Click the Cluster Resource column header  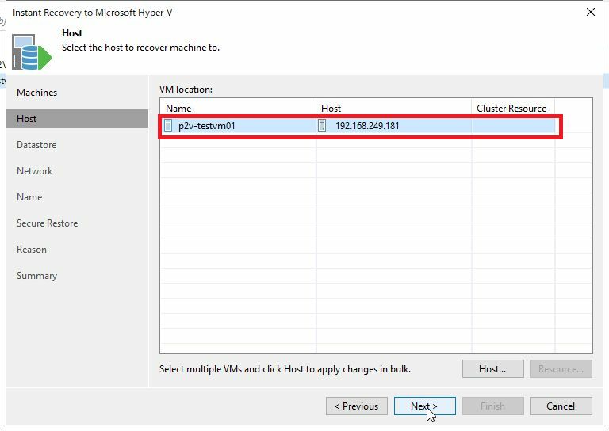pyautogui.click(x=512, y=108)
